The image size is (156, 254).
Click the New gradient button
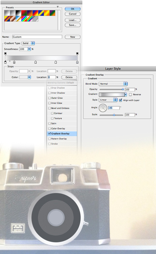pos(73,37)
